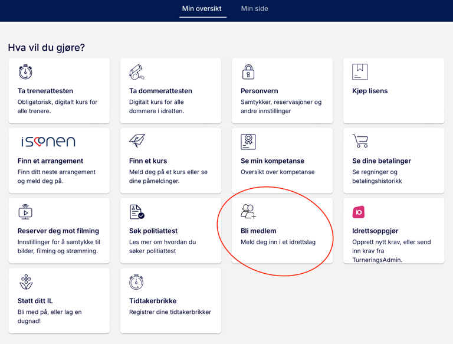Click the pink iO Idrettsoppgjør icon
Viewport: 453px width, 344px height.
tap(359, 212)
